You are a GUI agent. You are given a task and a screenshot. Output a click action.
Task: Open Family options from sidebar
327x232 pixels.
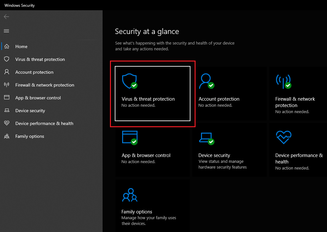pos(29,136)
